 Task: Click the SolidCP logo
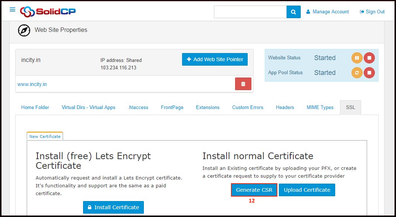pos(48,11)
